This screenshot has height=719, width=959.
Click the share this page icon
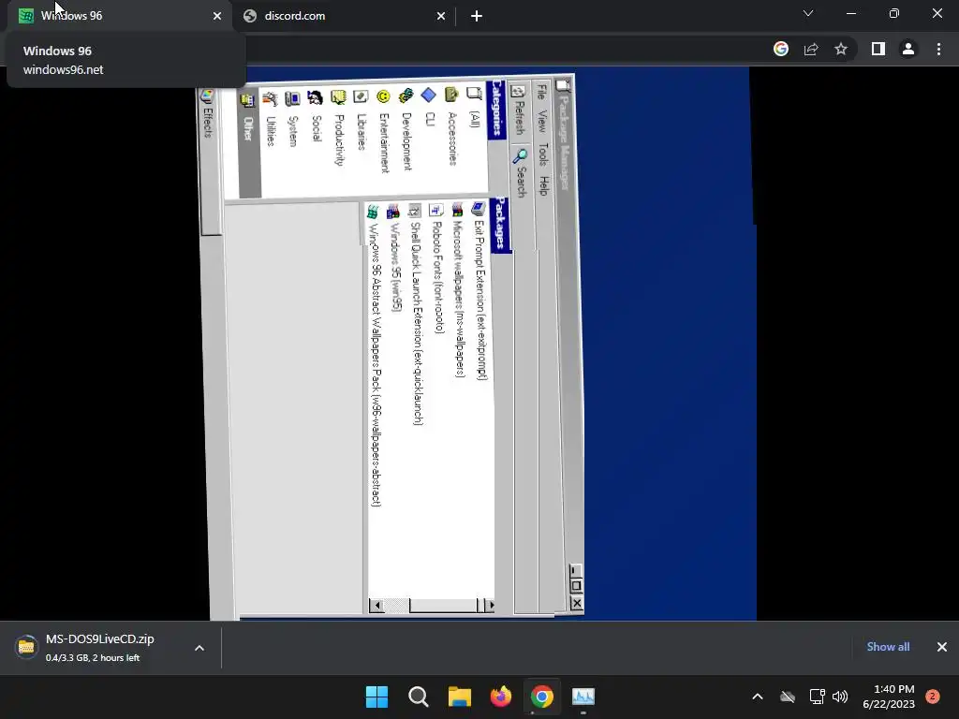click(x=811, y=49)
